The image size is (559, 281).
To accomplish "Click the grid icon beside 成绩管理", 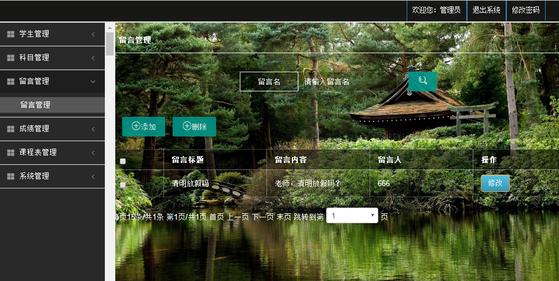I will [10, 129].
